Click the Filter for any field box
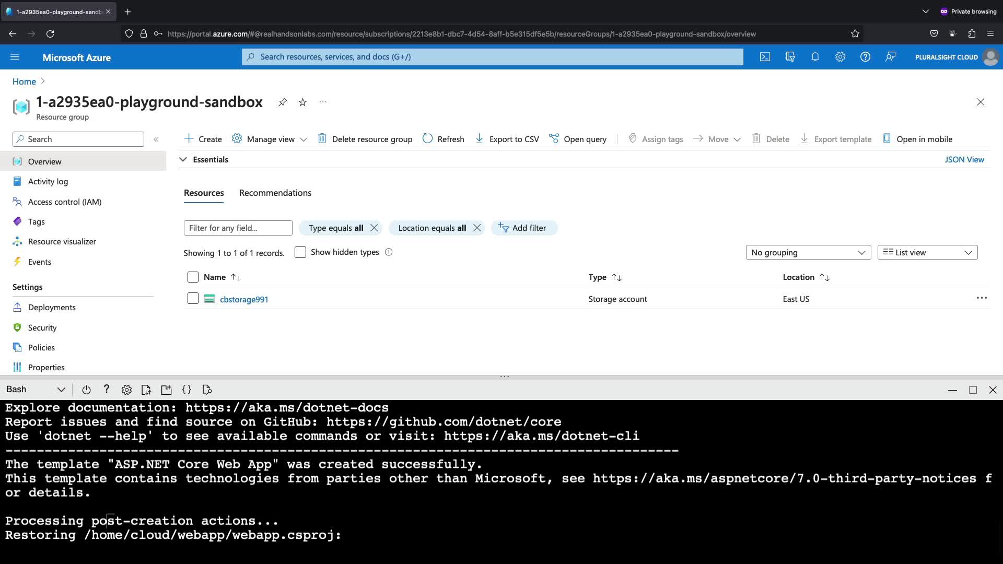The height and width of the screenshot is (564, 1003). pos(238,228)
